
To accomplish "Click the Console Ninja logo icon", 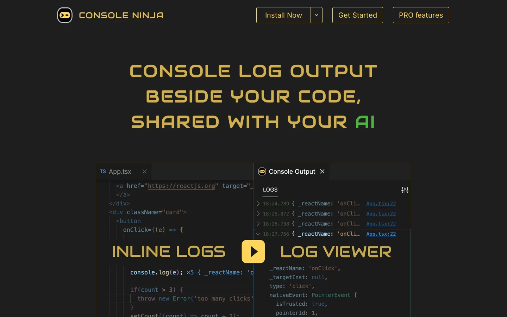I will tap(65, 15).
